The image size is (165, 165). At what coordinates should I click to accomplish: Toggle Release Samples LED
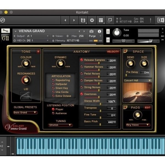[x=82, y=60]
